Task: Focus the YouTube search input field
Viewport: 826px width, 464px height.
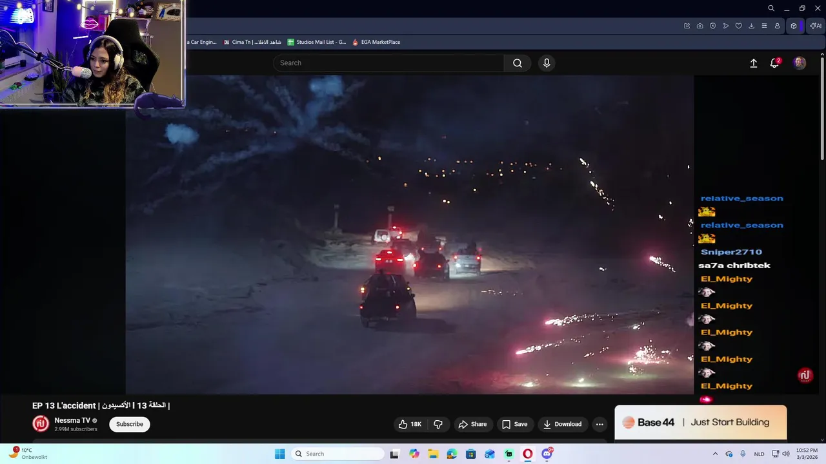Action: [388, 63]
